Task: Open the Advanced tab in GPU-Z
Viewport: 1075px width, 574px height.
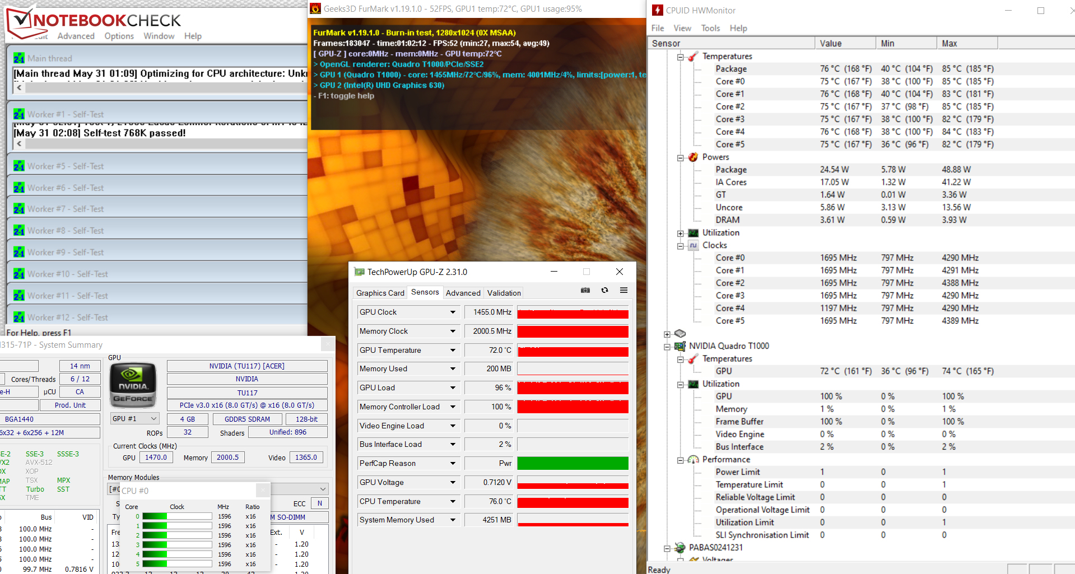Action: 463,293
